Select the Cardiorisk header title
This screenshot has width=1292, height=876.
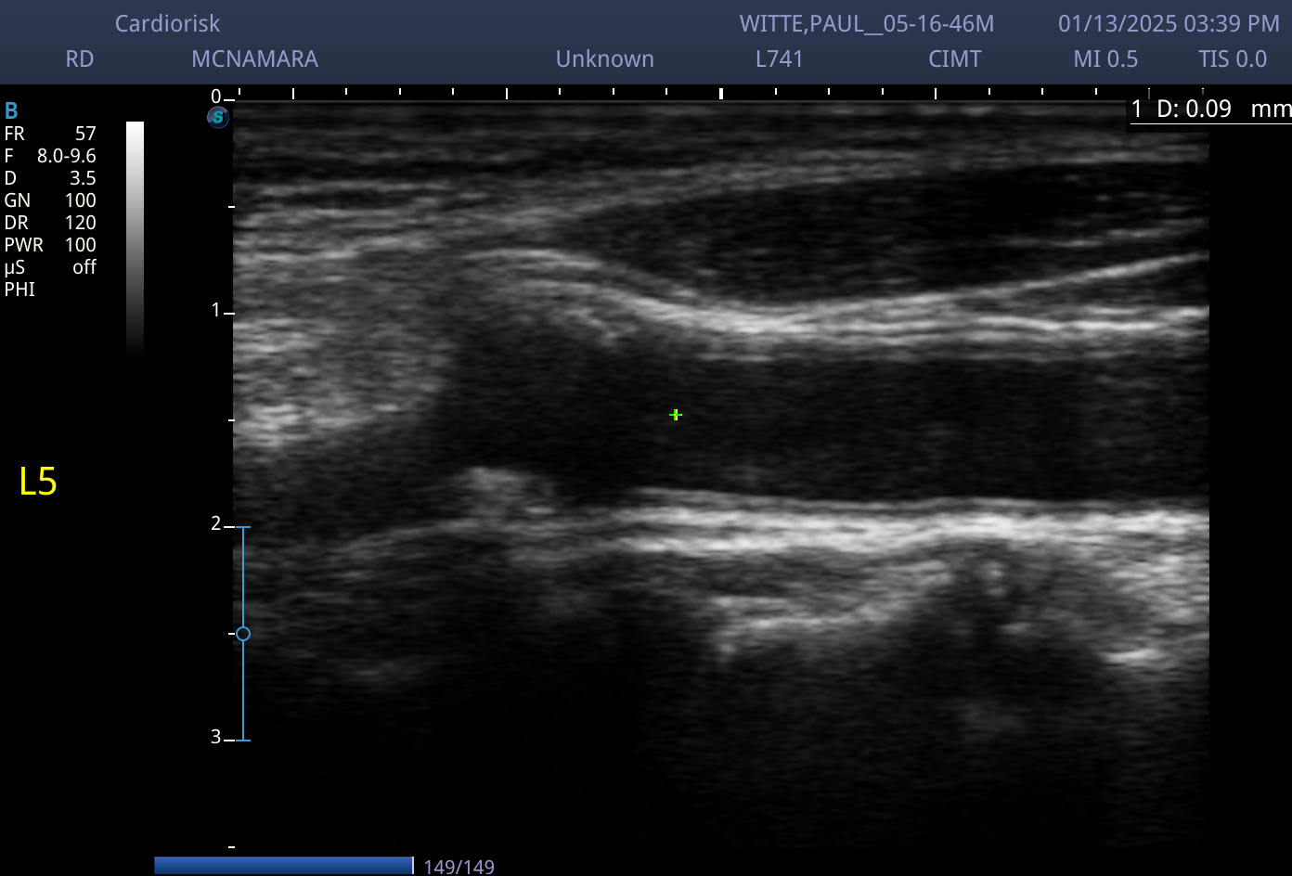coord(168,24)
